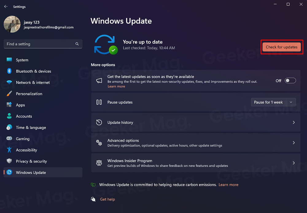Select Windows Update in the sidebar
Screen dimensions: 307x213
[x=43, y=172]
